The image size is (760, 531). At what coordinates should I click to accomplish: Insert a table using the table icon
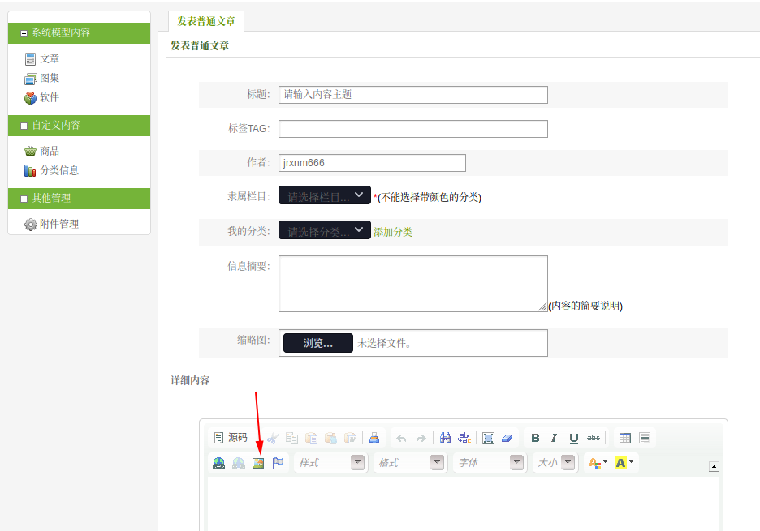[625, 438]
